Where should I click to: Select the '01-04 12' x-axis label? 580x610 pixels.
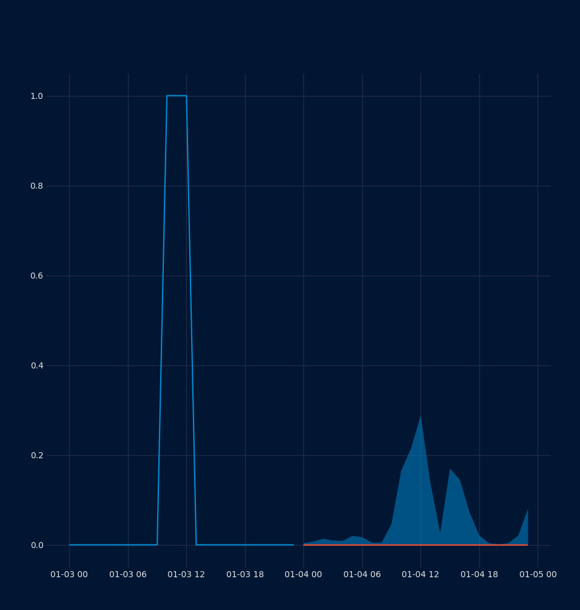[x=420, y=574]
